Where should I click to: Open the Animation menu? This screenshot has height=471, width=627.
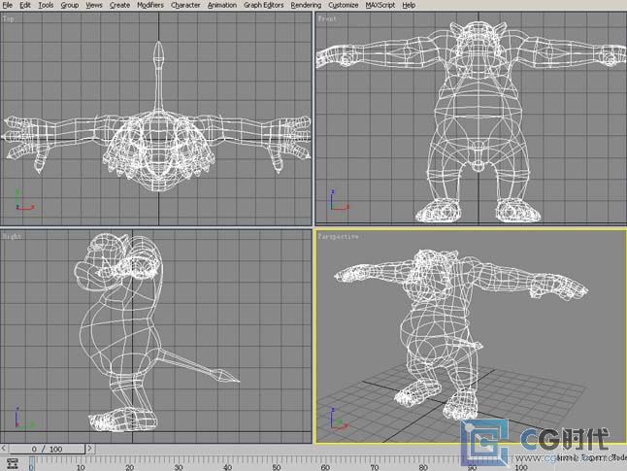pyautogui.click(x=222, y=5)
